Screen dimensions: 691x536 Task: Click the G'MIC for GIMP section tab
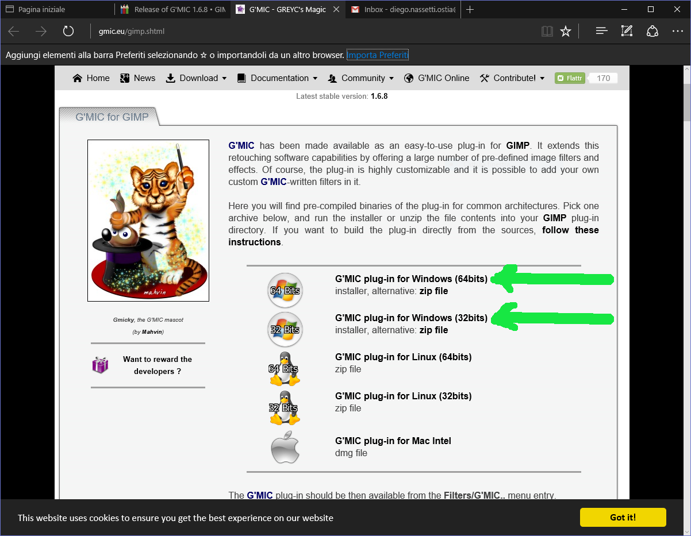112,117
